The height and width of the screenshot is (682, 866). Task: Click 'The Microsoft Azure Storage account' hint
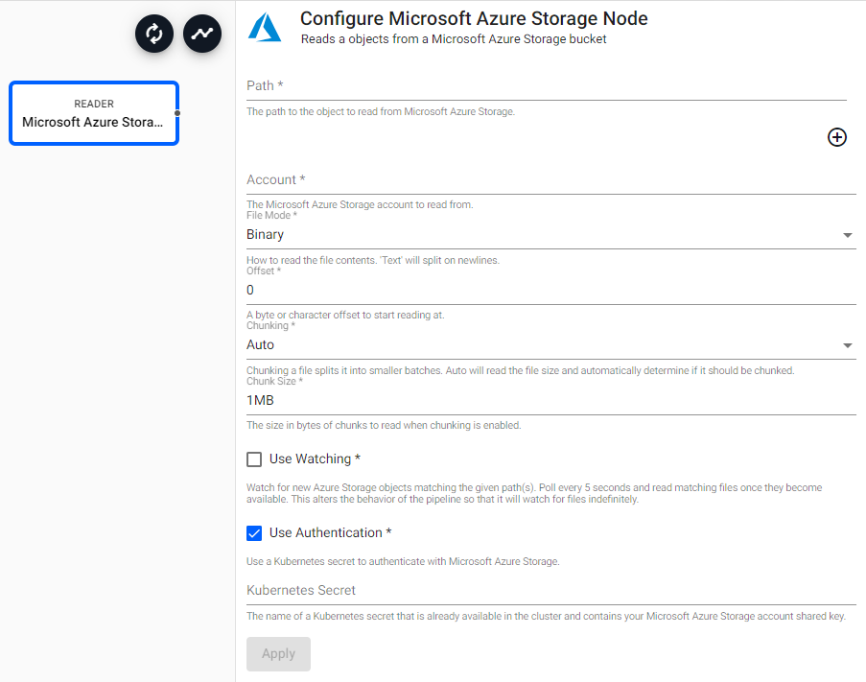click(x=360, y=204)
